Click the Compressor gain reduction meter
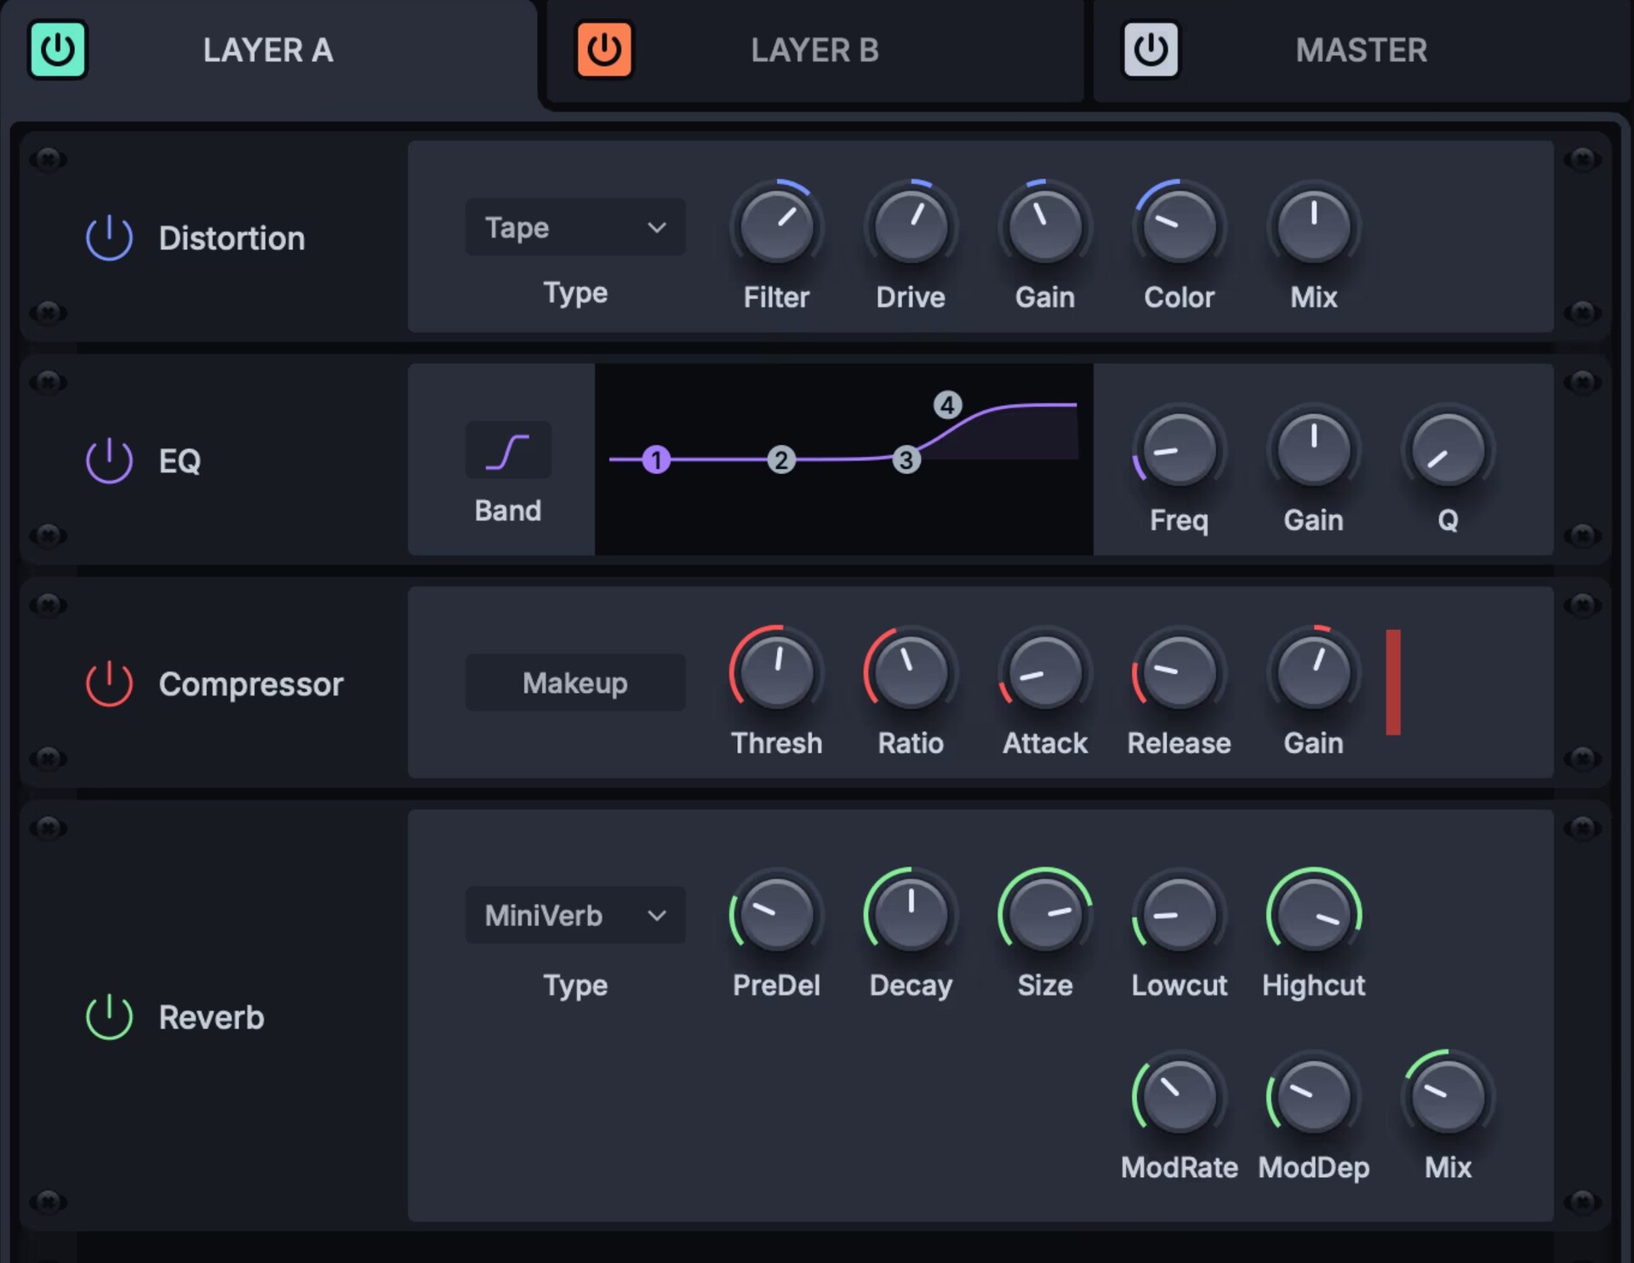1634x1263 pixels. click(1393, 682)
